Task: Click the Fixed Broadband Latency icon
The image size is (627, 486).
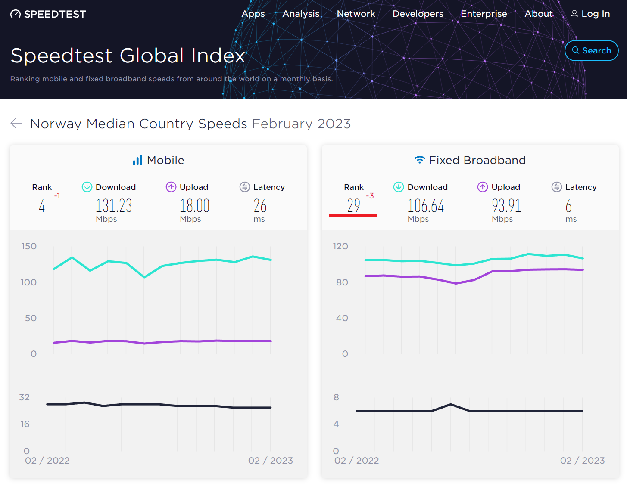Action: (557, 187)
